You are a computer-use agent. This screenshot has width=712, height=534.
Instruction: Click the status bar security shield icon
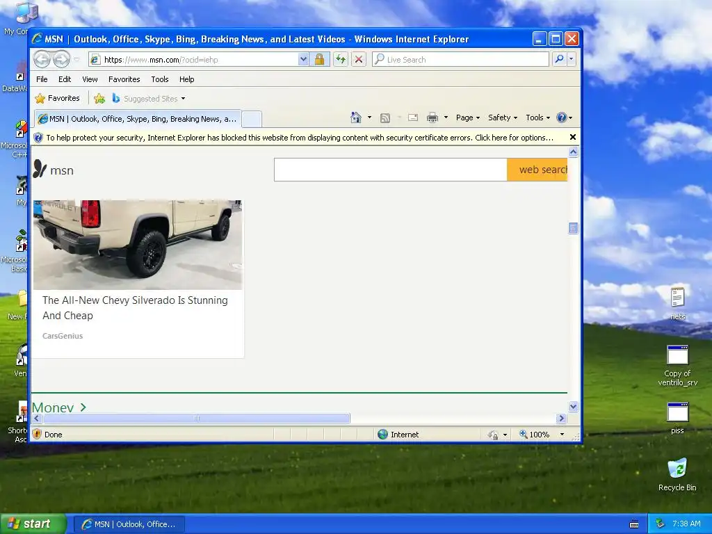click(38, 434)
